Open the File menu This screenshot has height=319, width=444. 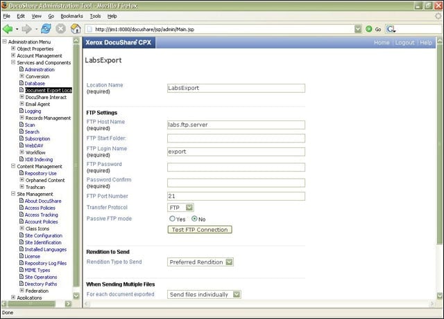[x=6, y=16]
